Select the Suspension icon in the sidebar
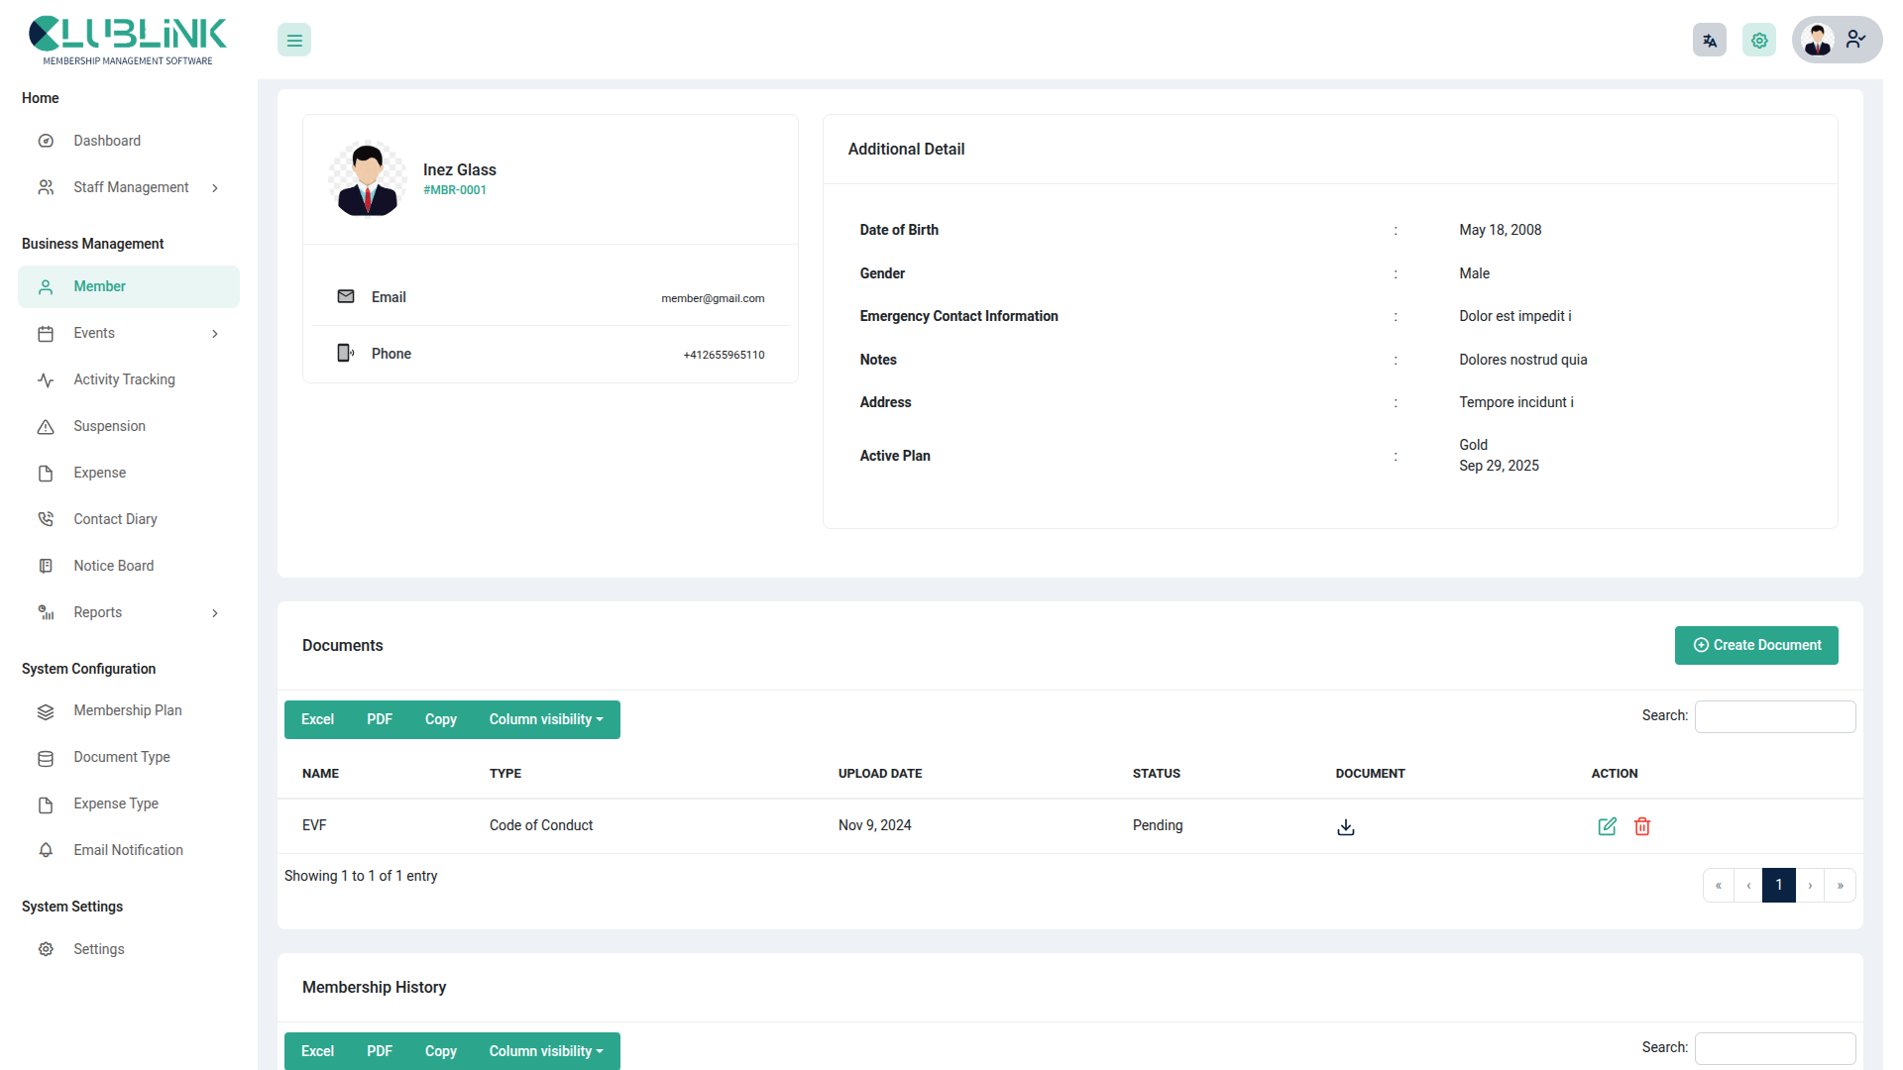This screenshot has width=1903, height=1070. coord(46,426)
